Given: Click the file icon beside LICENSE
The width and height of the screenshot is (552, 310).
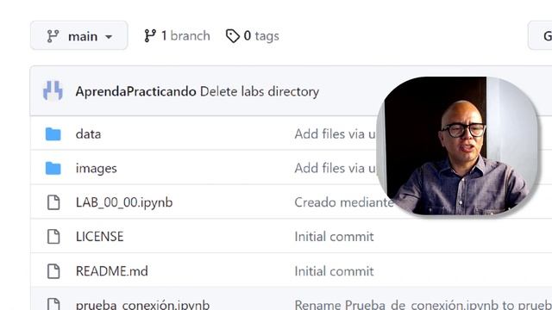Looking at the screenshot, I should [53, 237].
